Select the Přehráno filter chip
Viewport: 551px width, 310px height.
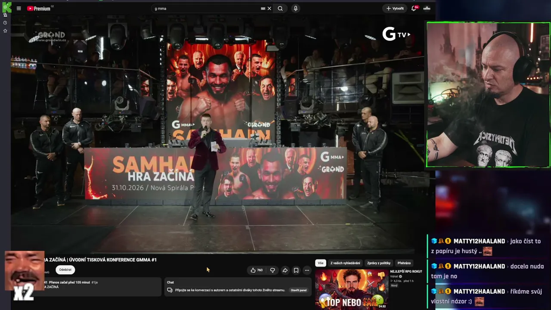404,263
